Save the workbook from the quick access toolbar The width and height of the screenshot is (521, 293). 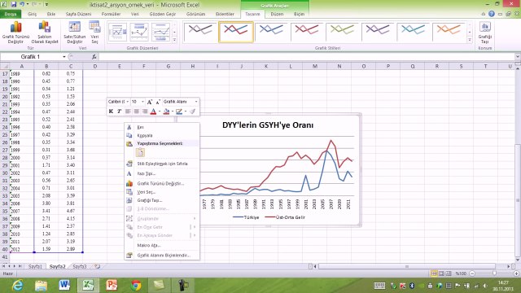click(x=14, y=4)
